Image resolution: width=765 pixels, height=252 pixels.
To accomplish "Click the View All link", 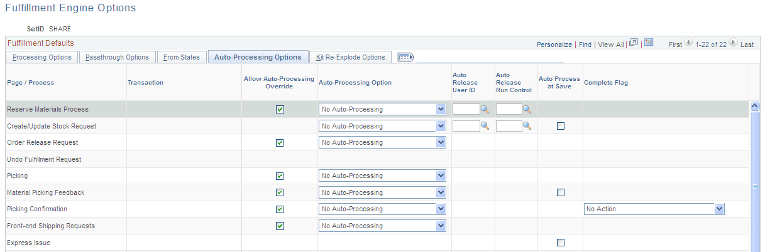I will tap(610, 45).
